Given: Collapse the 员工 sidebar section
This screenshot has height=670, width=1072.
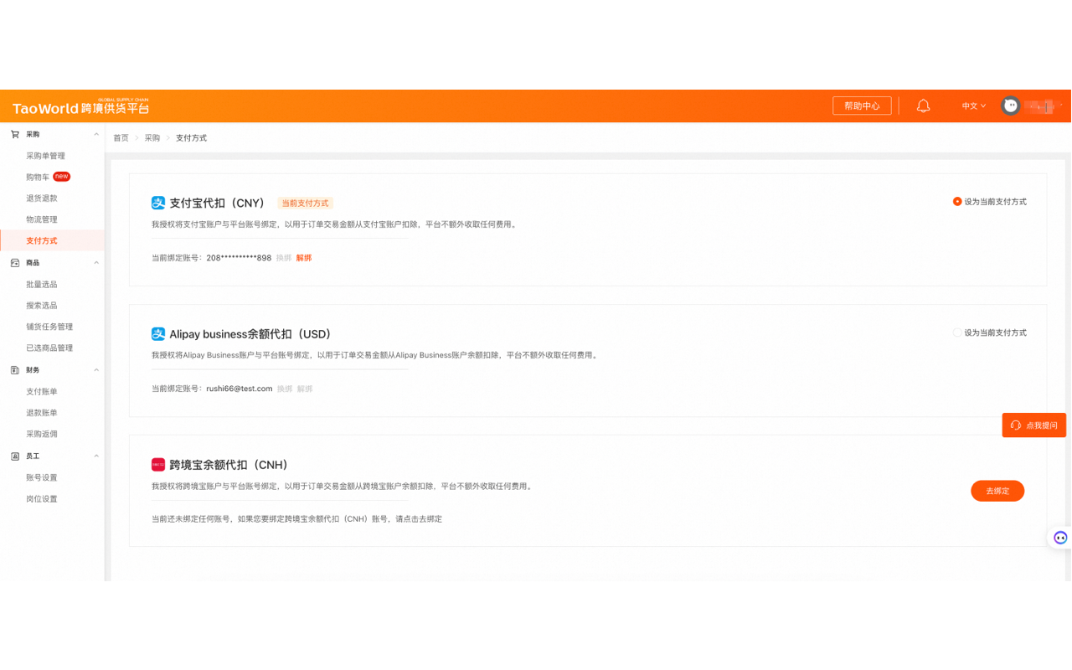Looking at the screenshot, I should [x=96, y=456].
